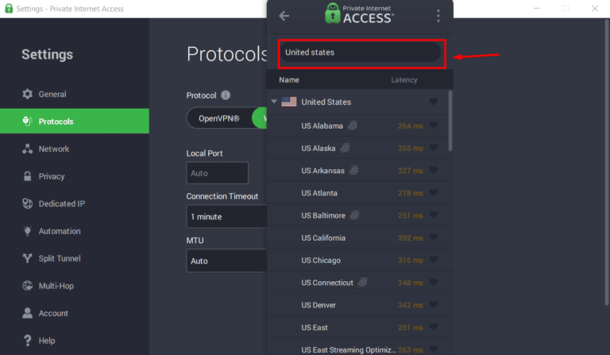Click the geo-located icon beside US Alaska

(346, 148)
